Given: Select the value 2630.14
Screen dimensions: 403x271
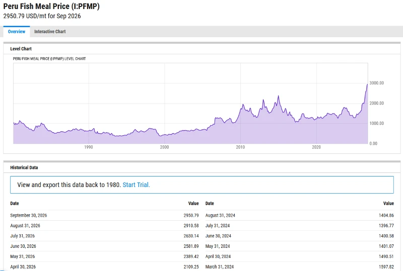Looking at the screenshot, I should click(x=191, y=236).
